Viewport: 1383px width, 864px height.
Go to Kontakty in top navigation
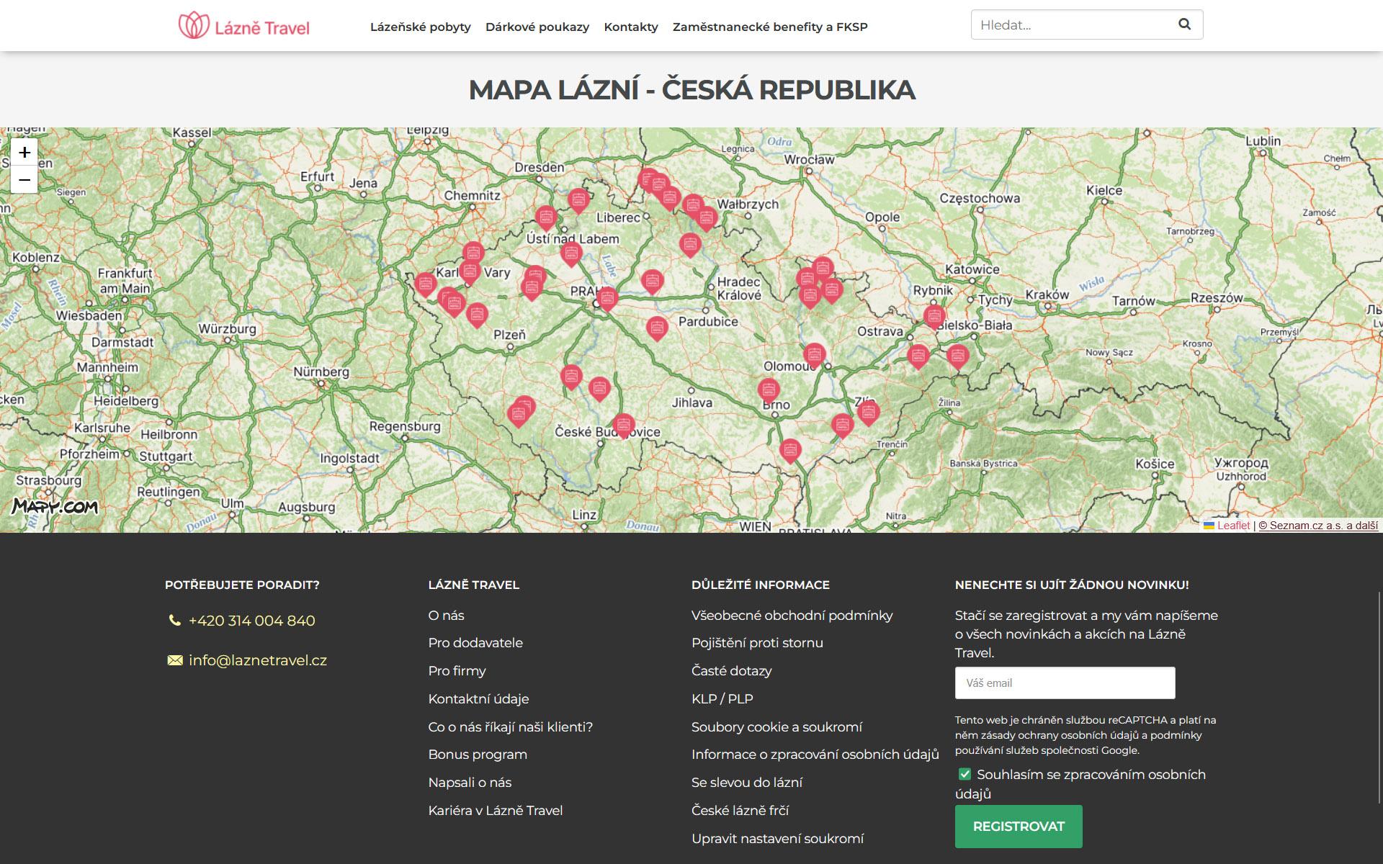[630, 27]
